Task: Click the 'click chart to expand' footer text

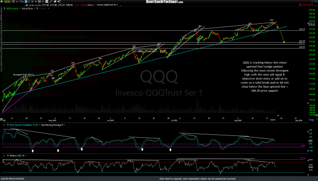Action: click(197, 179)
